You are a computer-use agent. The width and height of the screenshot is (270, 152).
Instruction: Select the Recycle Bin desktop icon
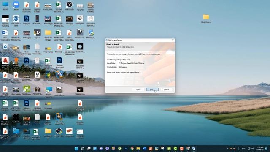[x=5, y=48]
